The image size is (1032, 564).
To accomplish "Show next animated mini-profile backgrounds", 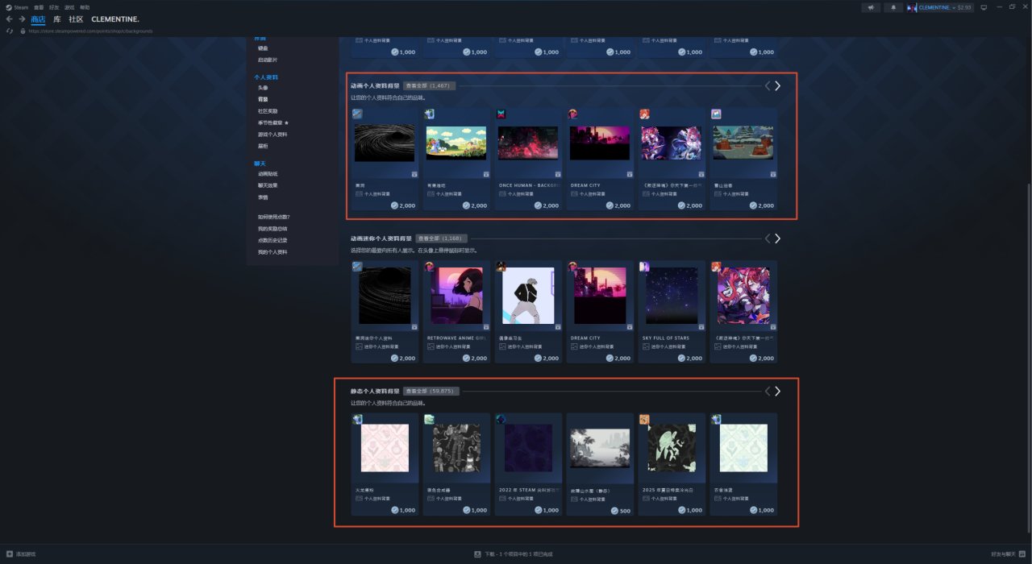I will click(778, 238).
